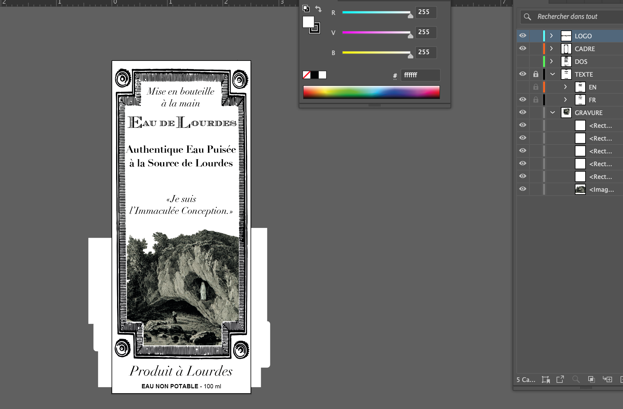This screenshot has height=409, width=623.
Task: Click 'Eau de Lourdes' title on artboard
Action: [x=182, y=122]
